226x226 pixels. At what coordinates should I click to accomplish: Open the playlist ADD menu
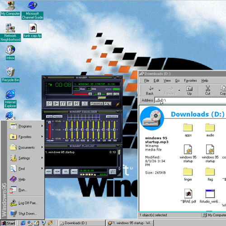point(49,171)
